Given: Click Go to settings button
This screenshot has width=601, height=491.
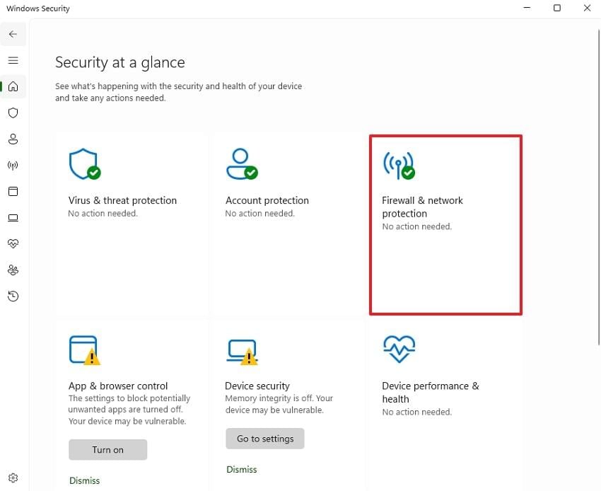Looking at the screenshot, I should click(x=265, y=439).
